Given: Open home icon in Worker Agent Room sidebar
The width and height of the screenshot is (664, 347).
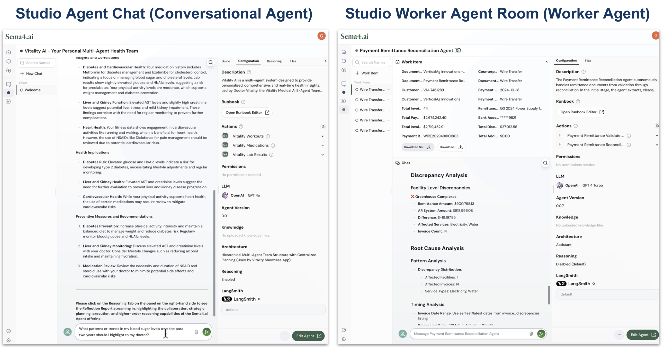Looking at the screenshot, I should (x=344, y=52).
